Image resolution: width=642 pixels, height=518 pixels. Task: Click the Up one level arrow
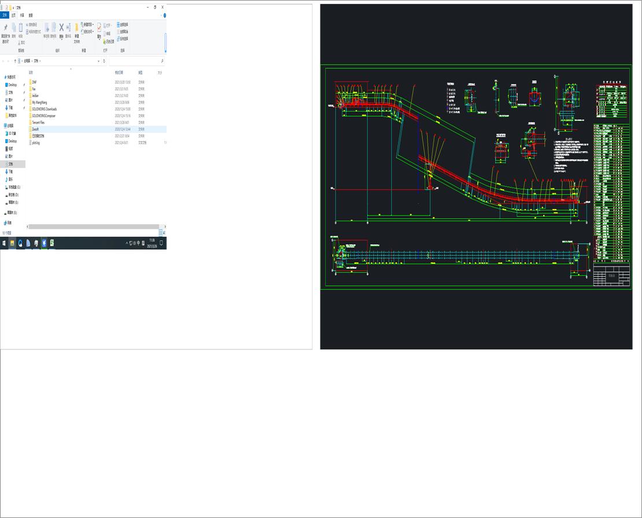tap(15, 61)
